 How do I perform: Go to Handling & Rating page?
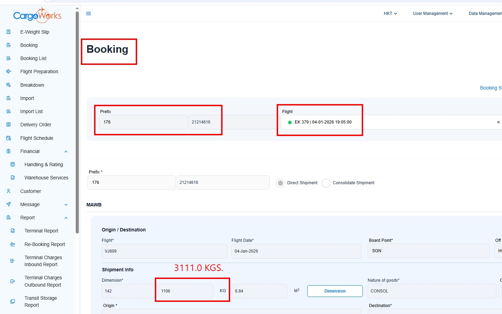(x=44, y=164)
